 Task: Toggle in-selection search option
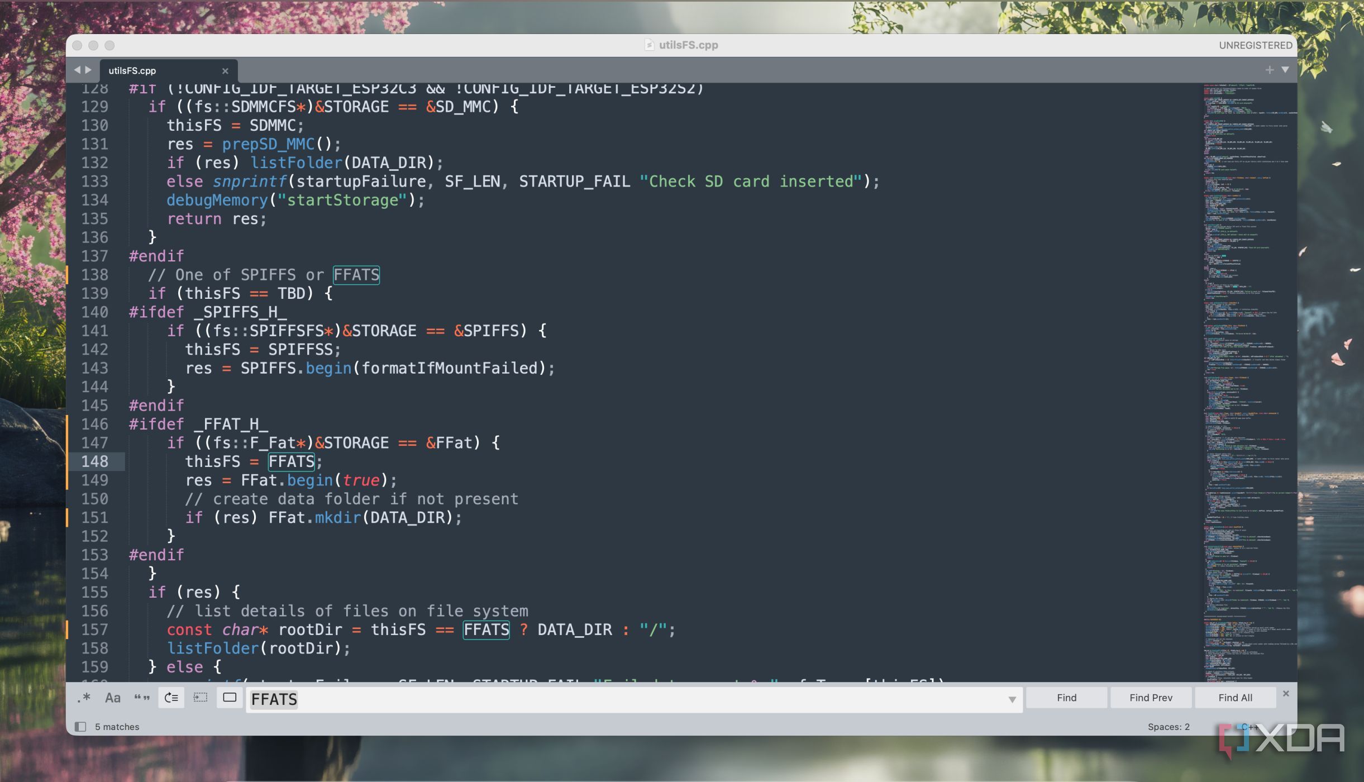(x=200, y=698)
